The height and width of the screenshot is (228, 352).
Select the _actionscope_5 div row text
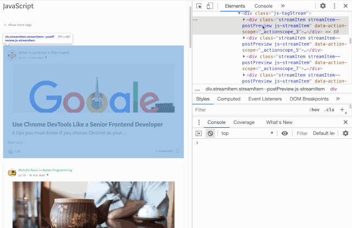(x=294, y=44)
